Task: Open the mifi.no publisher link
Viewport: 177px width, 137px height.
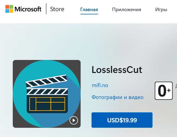Action: click(100, 85)
